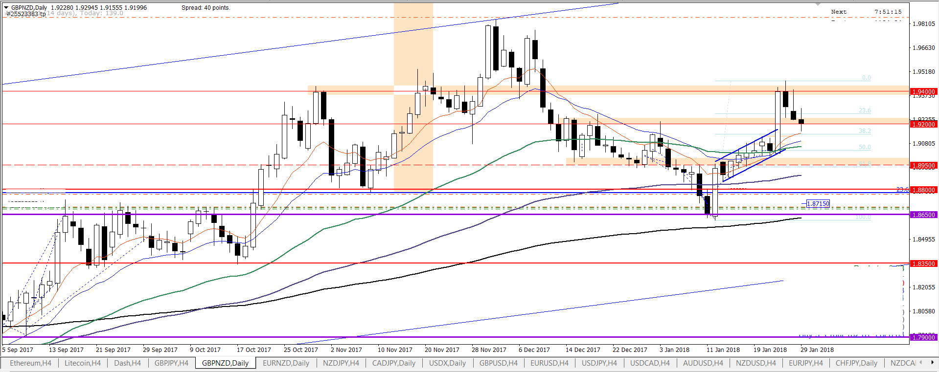
Task: Click the Fibonacci 23.6 level label
Action: [865, 110]
